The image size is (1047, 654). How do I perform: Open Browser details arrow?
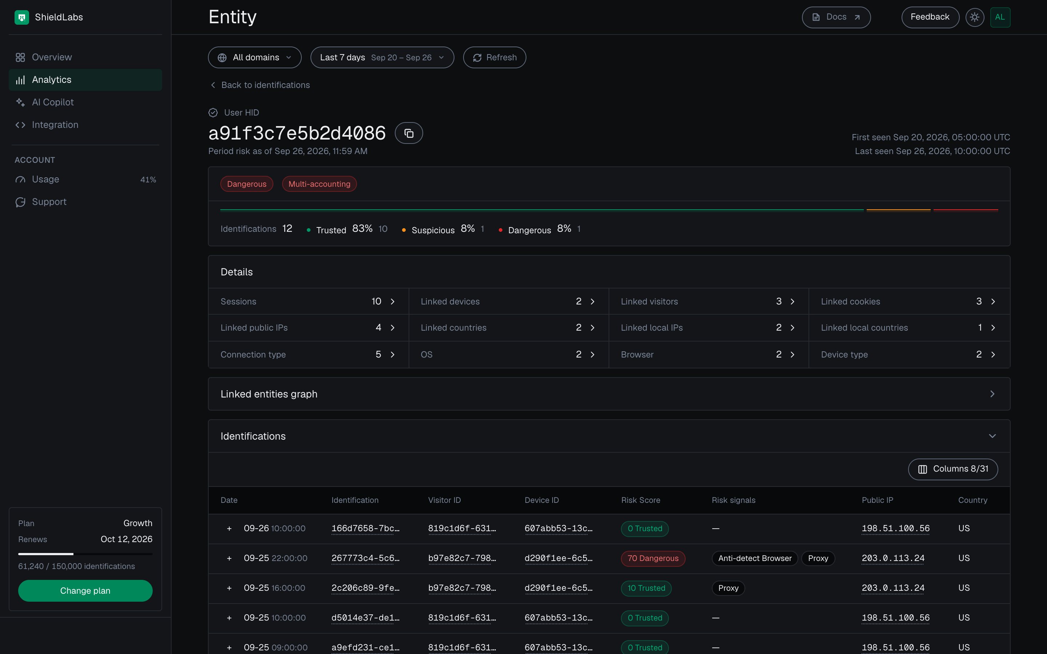coord(792,355)
